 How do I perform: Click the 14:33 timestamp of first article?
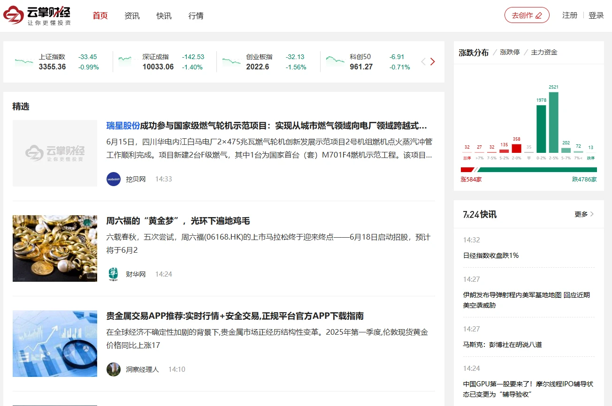[164, 179]
